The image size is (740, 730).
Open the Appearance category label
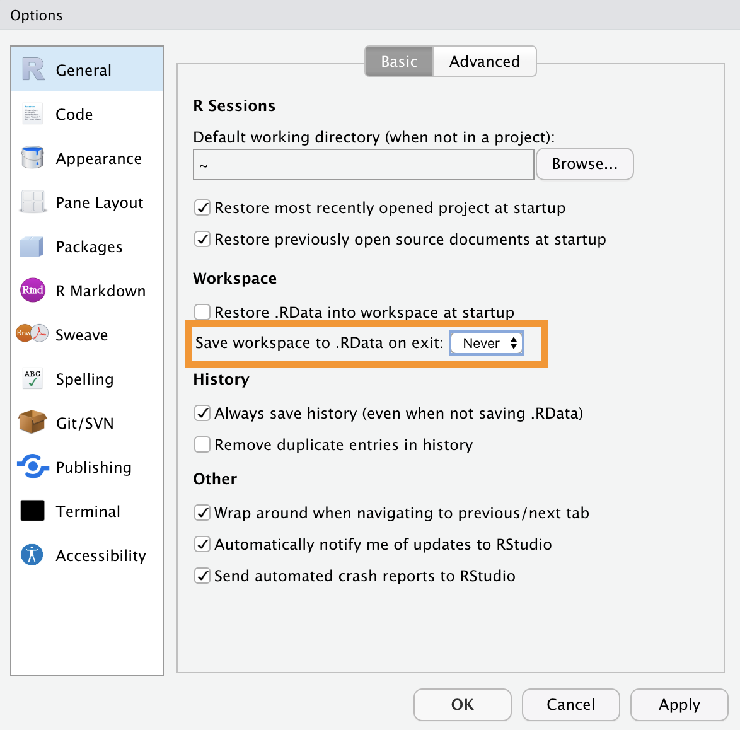pyautogui.click(x=98, y=159)
